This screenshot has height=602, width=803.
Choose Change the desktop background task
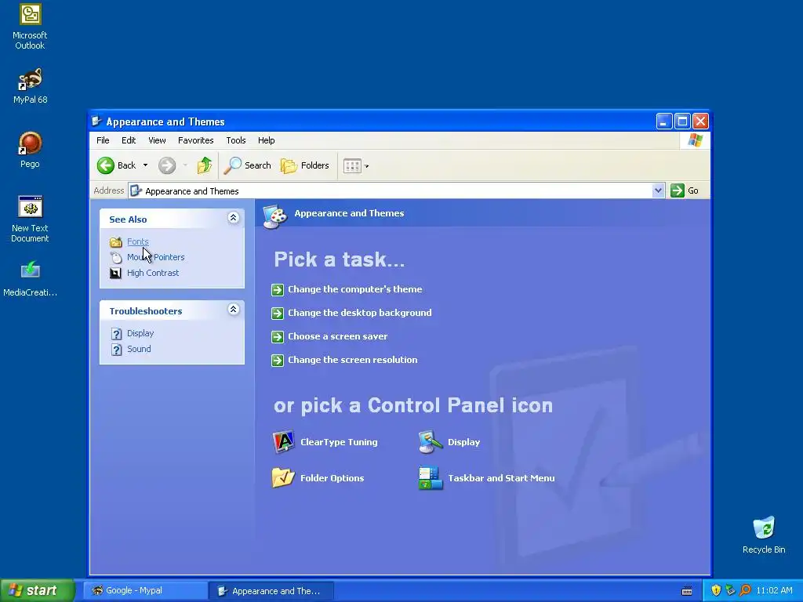coord(359,313)
